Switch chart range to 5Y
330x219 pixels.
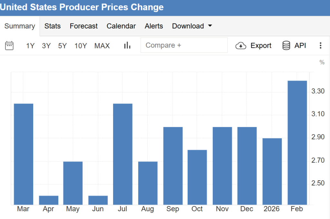coord(63,46)
